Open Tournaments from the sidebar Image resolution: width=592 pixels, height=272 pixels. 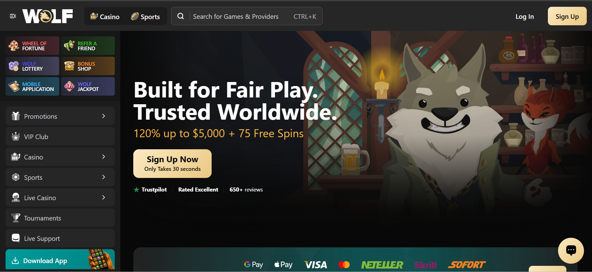(60, 218)
